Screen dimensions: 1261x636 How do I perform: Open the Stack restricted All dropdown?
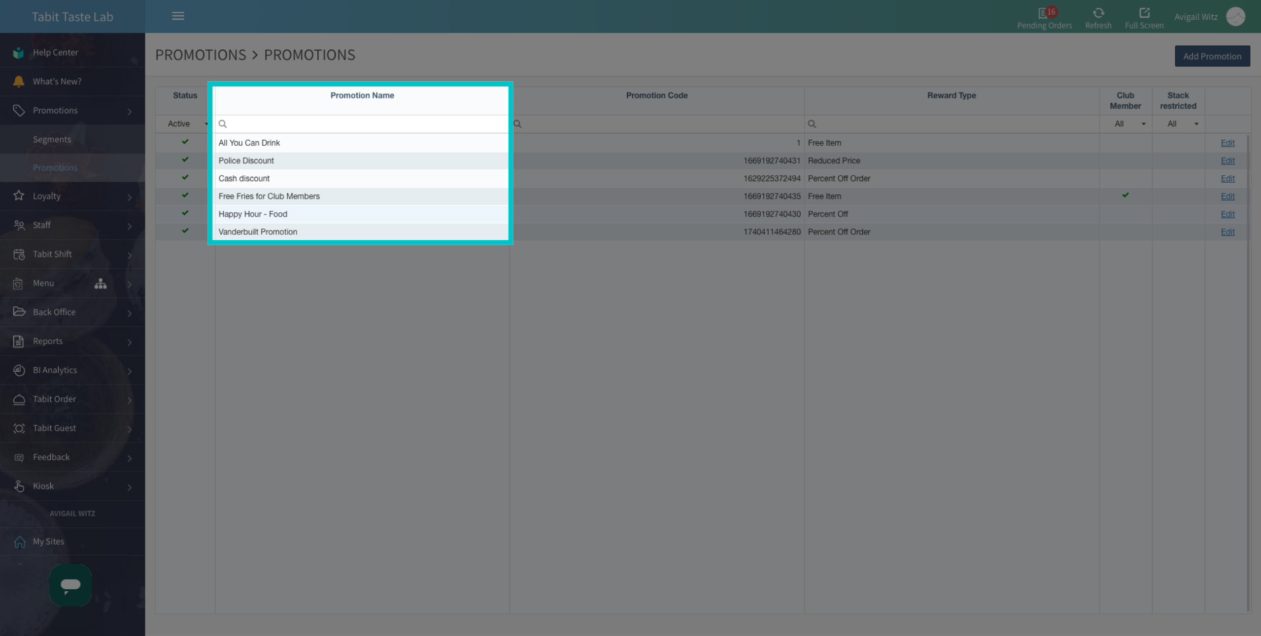(1178, 124)
